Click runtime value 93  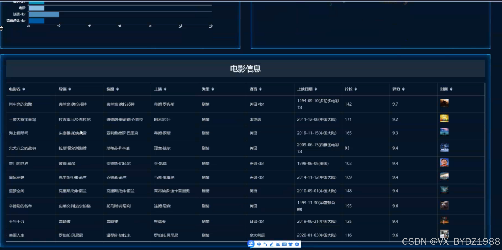point(347,148)
